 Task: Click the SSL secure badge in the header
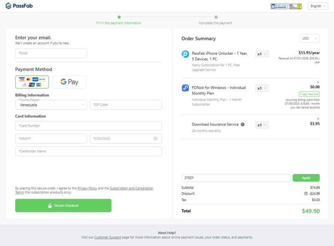tap(295, 6)
